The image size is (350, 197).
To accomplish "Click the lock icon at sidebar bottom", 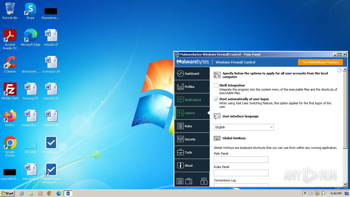I will tap(204, 181).
